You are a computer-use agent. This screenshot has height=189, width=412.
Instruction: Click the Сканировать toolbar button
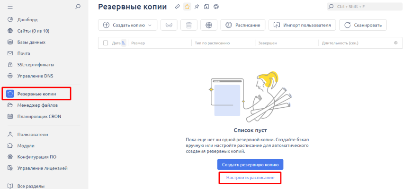click(x=363, y=25)
